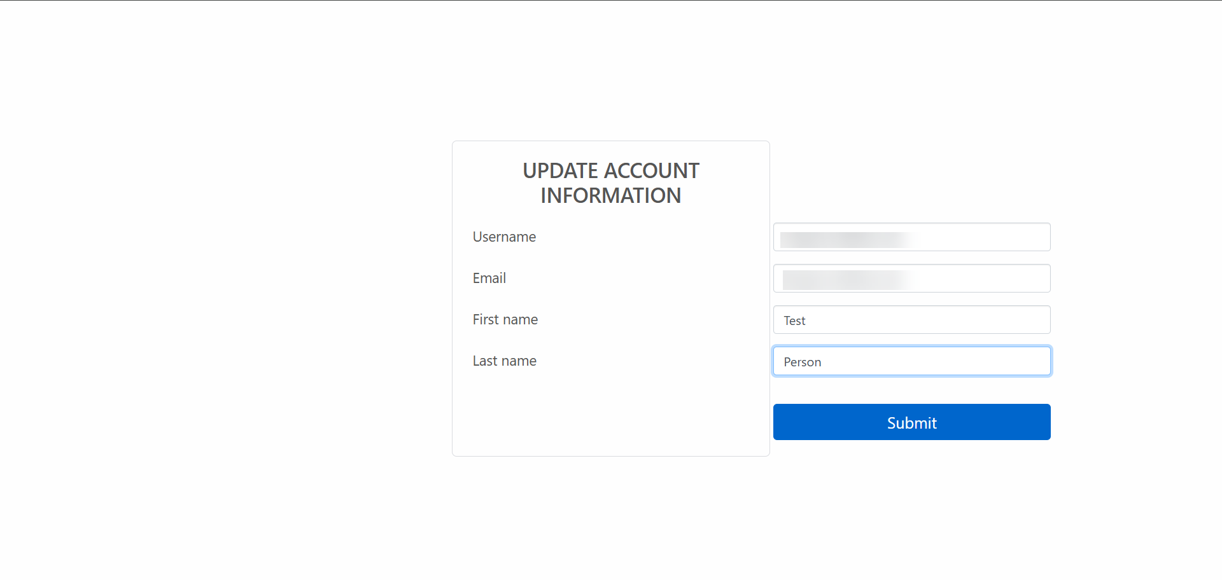Screen dimensions: 1222x580
Task: Click into the Email input field
Action: [x=911, y=279]
